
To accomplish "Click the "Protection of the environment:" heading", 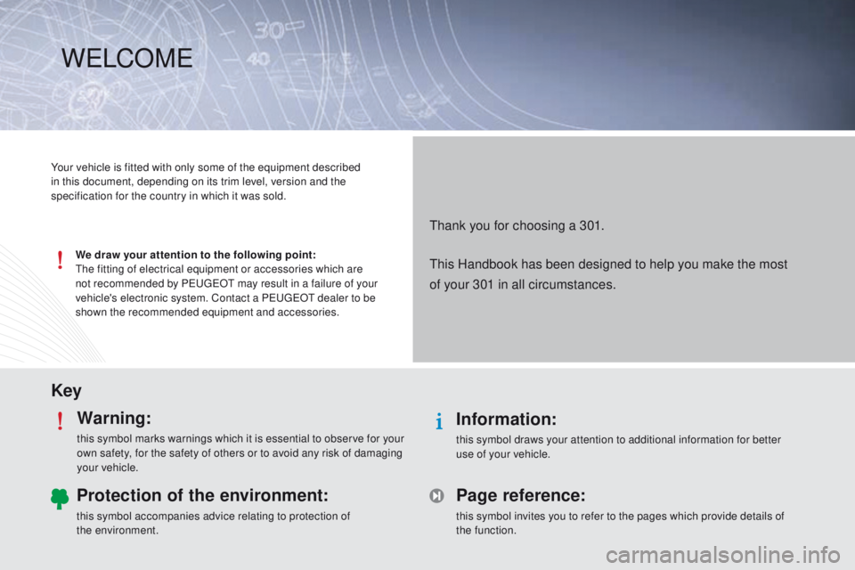I will click(203, 495).
